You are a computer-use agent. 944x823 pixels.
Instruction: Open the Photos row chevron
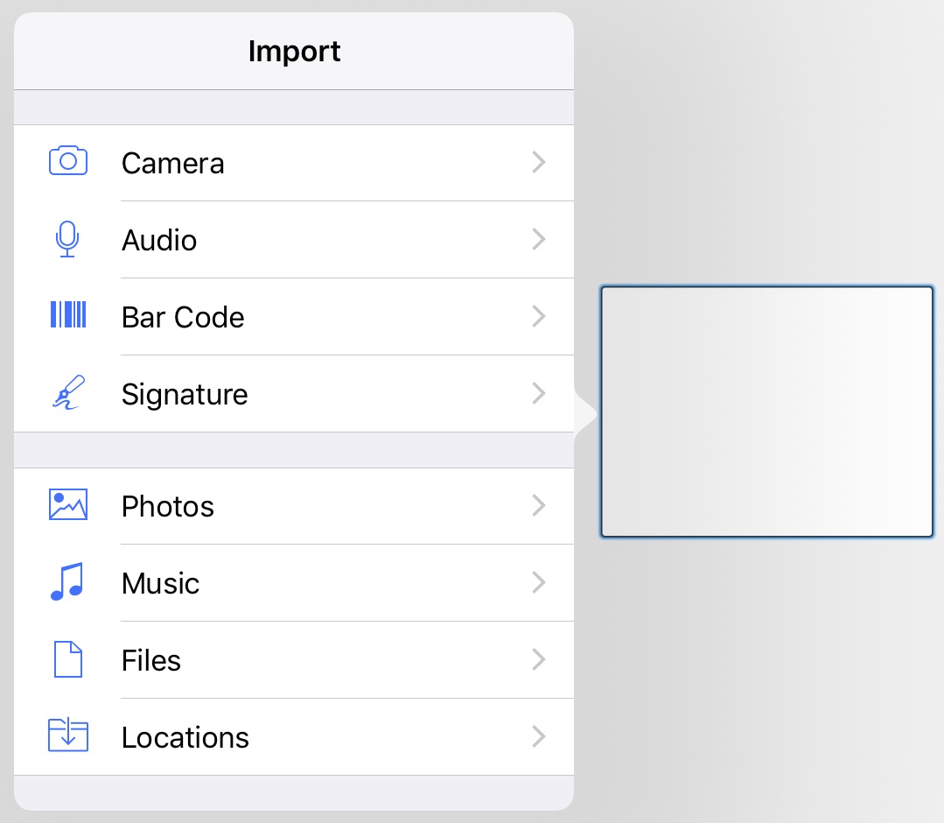point(539,505)
